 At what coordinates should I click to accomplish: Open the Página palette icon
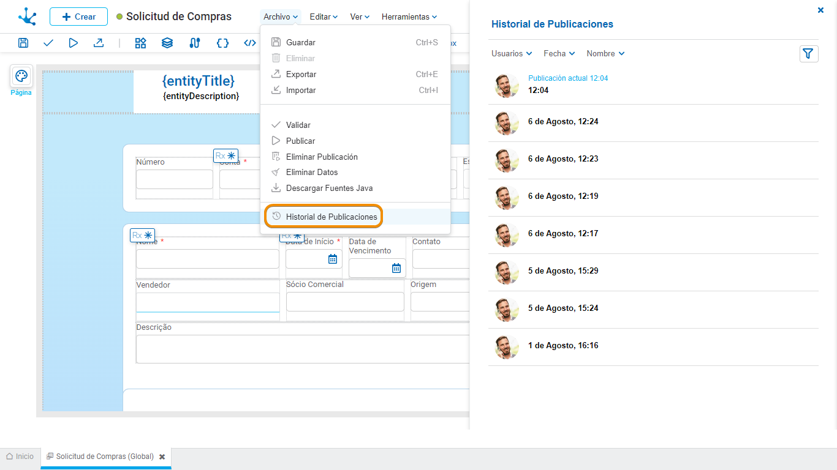tap(21, 76)
